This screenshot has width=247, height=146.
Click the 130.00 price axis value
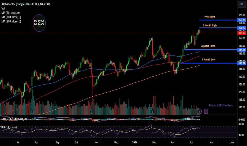242,77
